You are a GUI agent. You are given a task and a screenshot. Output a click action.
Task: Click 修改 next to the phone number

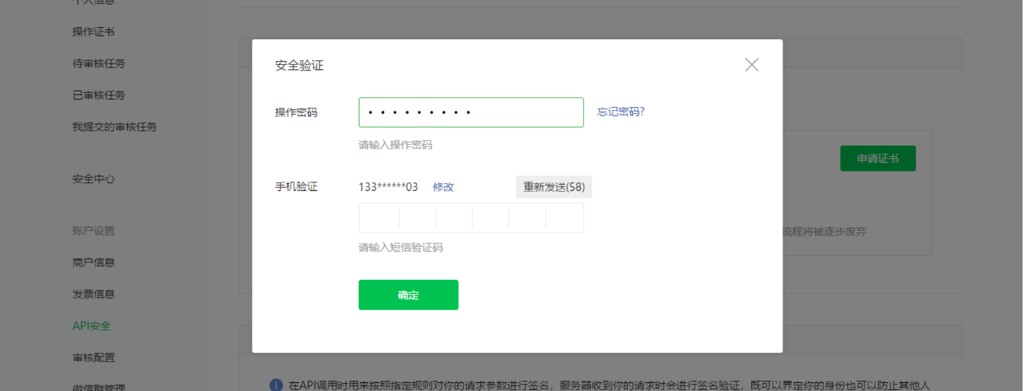(x=443, y=187)
